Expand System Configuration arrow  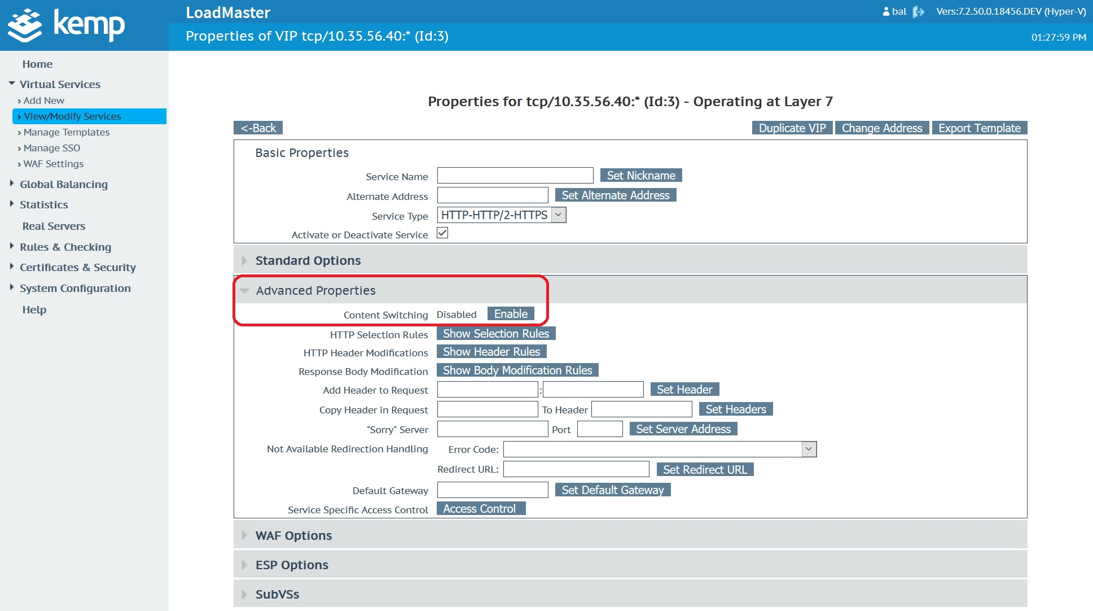12,287
